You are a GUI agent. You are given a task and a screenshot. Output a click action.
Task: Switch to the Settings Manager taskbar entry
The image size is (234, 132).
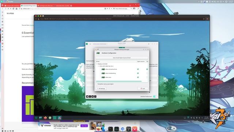point(60,118)
